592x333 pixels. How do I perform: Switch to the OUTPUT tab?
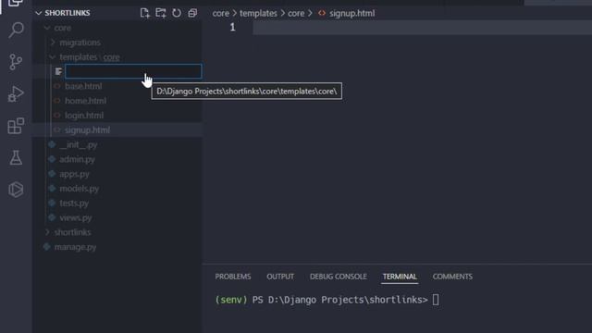pos(280,277)
